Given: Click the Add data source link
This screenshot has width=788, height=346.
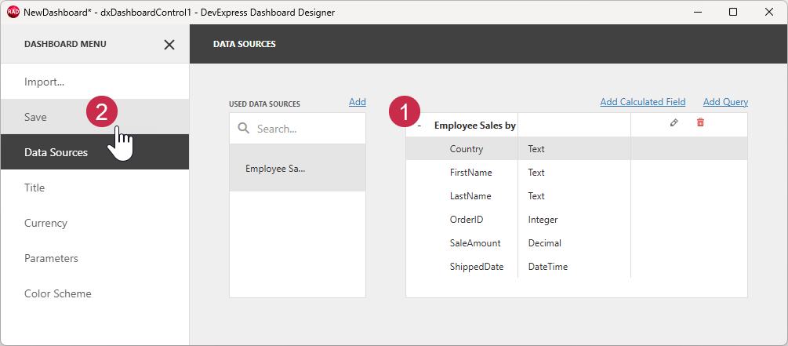Looking at the screenshot, I should [x=358, y=102].
